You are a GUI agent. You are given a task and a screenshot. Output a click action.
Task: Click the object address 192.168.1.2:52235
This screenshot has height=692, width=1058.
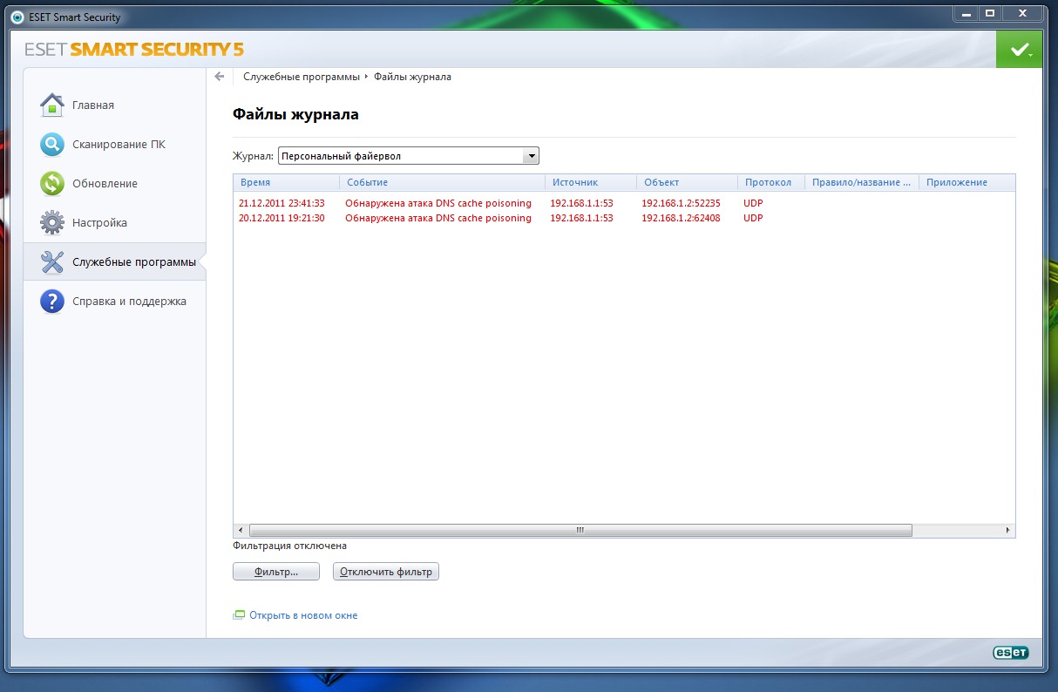pyautogui.click(x=681, y=203)
